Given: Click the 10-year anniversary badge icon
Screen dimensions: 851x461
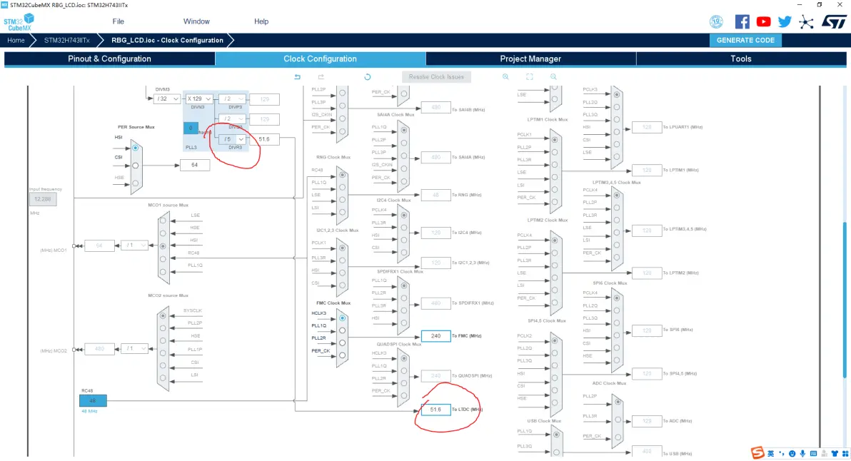Looking at the screenshot, I should click(716, 21).
